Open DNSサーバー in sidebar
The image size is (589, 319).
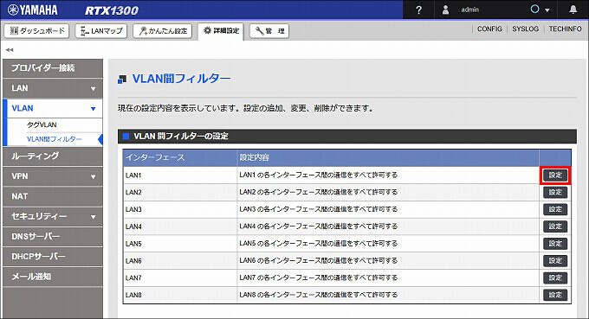[53, 237]
